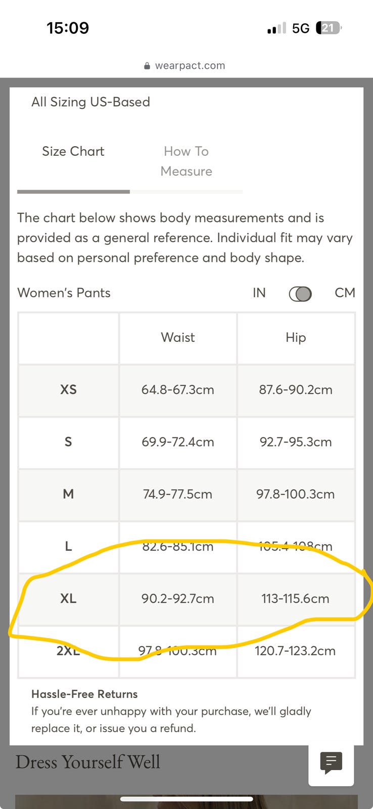Click the Waist column header
Image resolution: width=373 pixels, height=809 pixels.
(178, 338)
